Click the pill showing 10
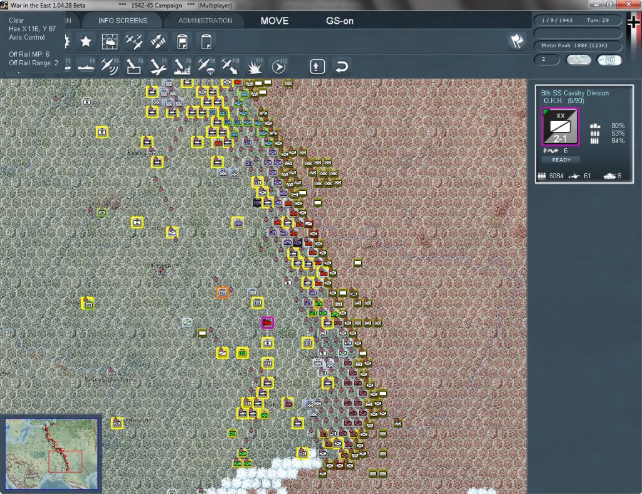 pyautogui.click(x=609, y=60)
